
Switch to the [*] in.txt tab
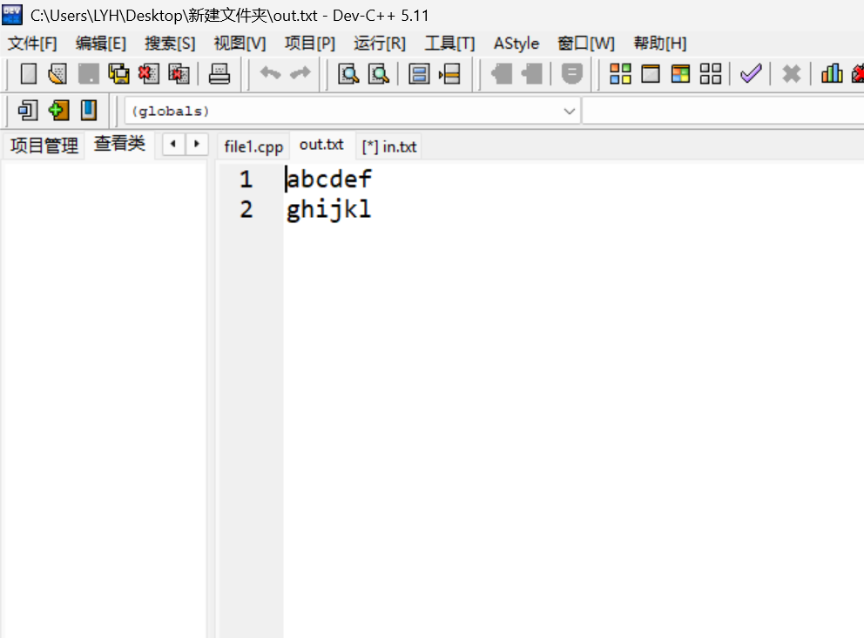click(x=389, y=146)
